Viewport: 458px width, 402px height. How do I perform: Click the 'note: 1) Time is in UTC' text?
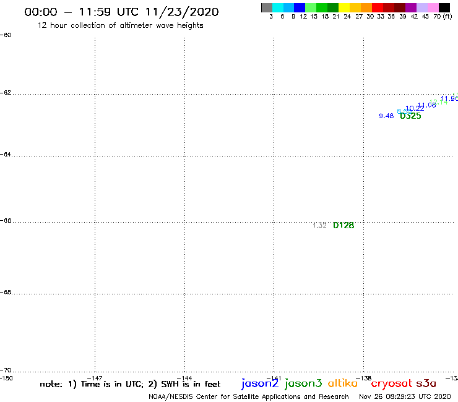pos(92,384)
